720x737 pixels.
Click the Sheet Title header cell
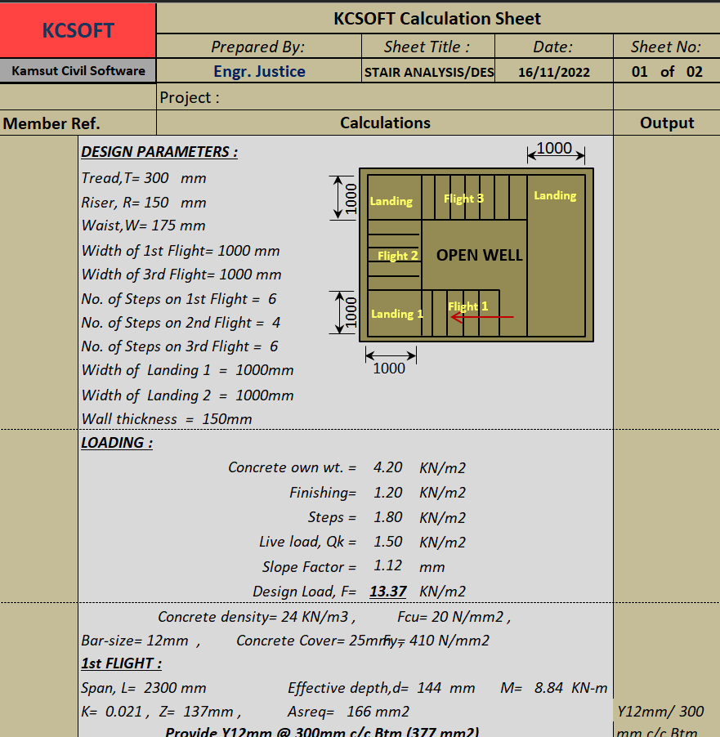[428, 46]
